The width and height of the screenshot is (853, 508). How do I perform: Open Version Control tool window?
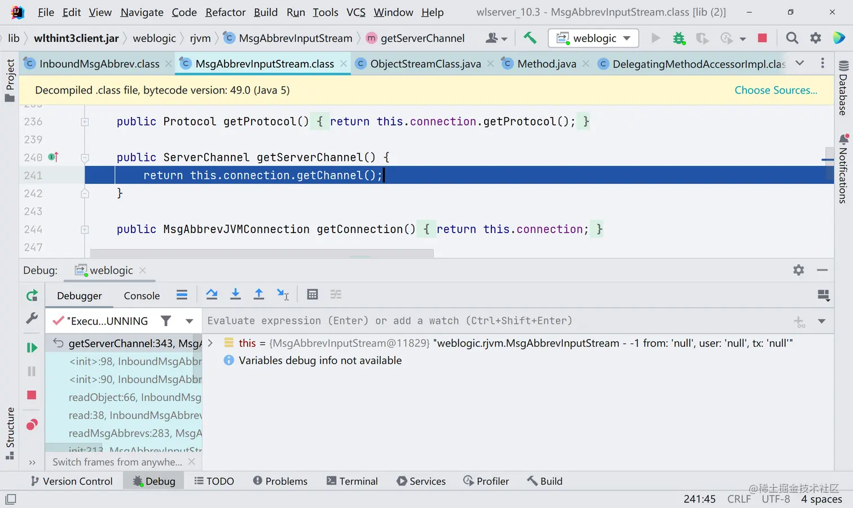72,481
